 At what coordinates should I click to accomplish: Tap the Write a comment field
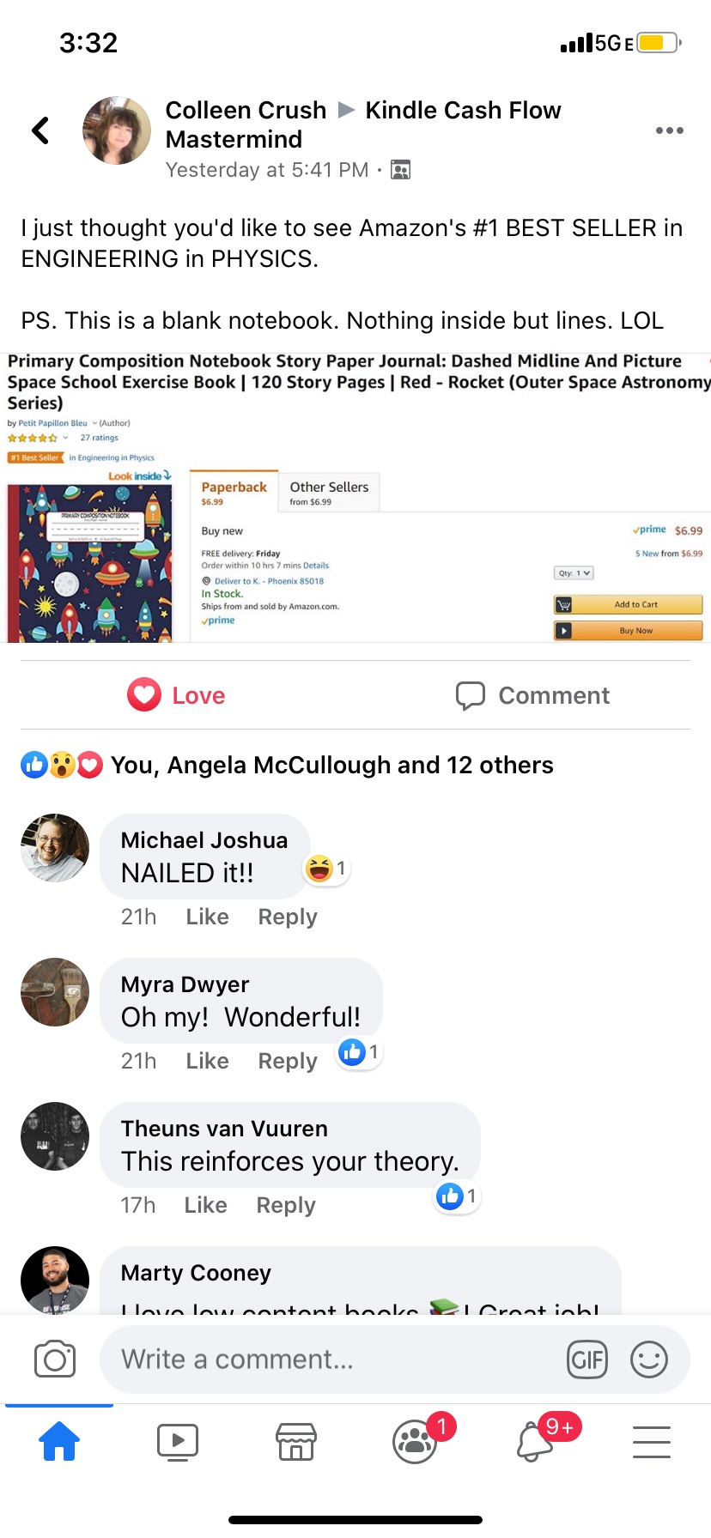coord(335,1359)
